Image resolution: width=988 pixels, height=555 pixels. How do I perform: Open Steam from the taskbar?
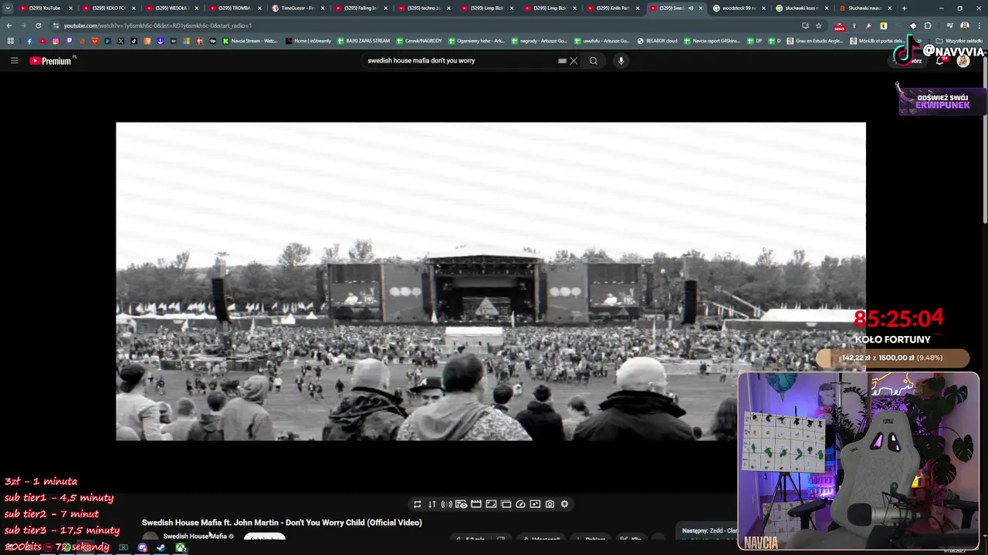coord(161,548)
